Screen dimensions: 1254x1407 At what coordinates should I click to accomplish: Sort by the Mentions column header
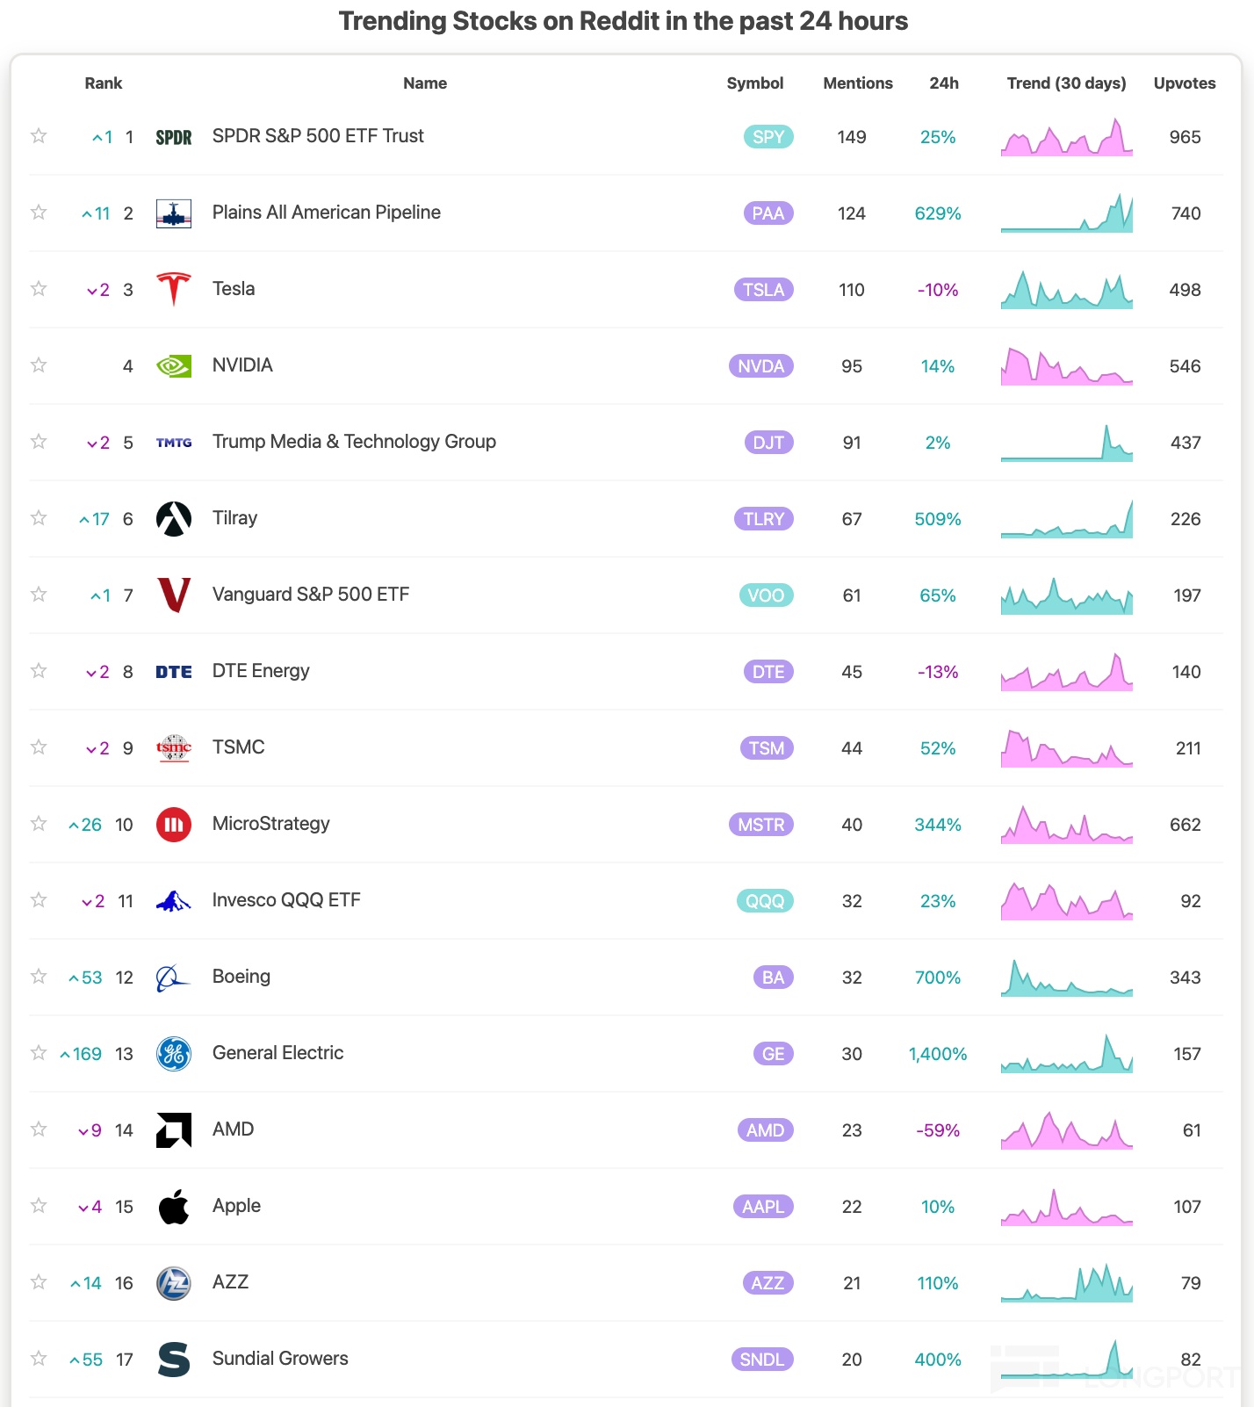click(x=857, y=83)
